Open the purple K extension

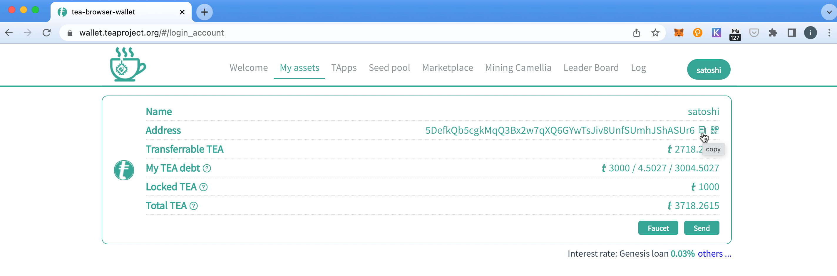[716, 33]
